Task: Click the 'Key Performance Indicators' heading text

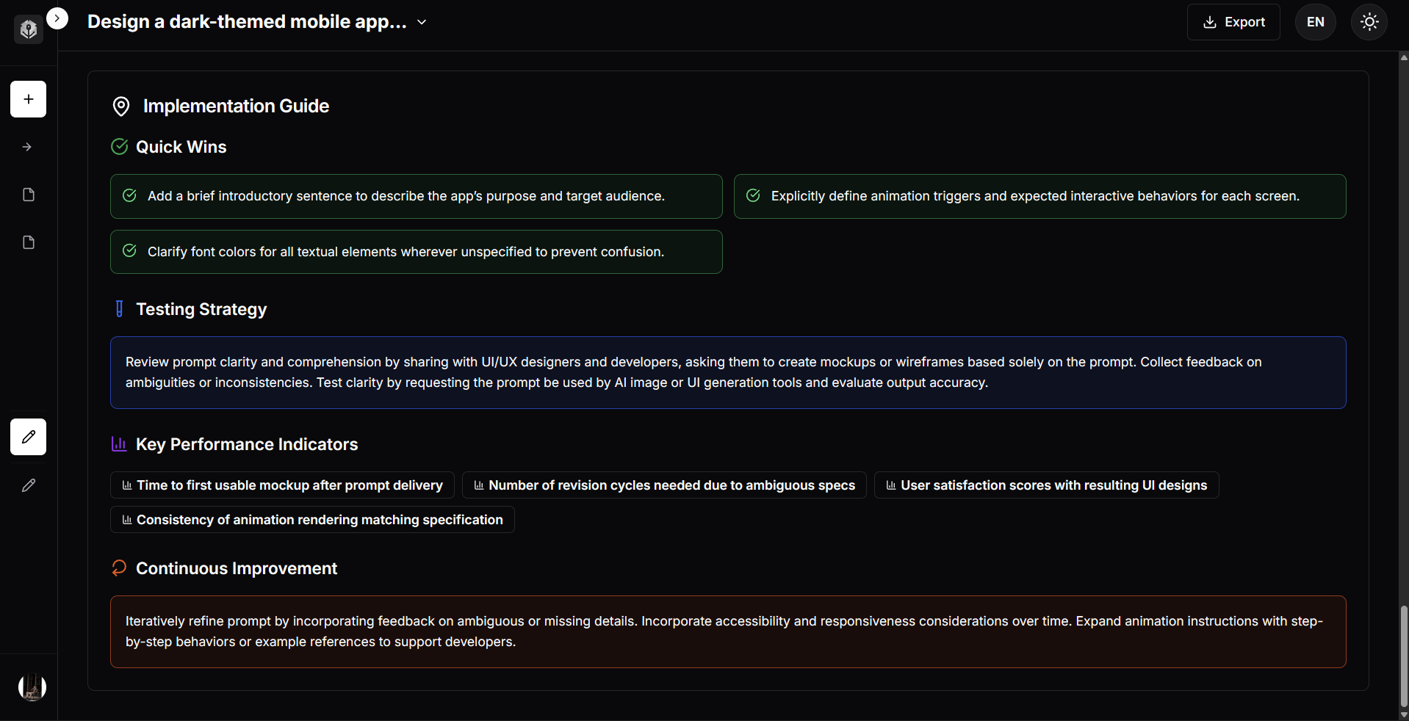Action: [x=247, y=444]
